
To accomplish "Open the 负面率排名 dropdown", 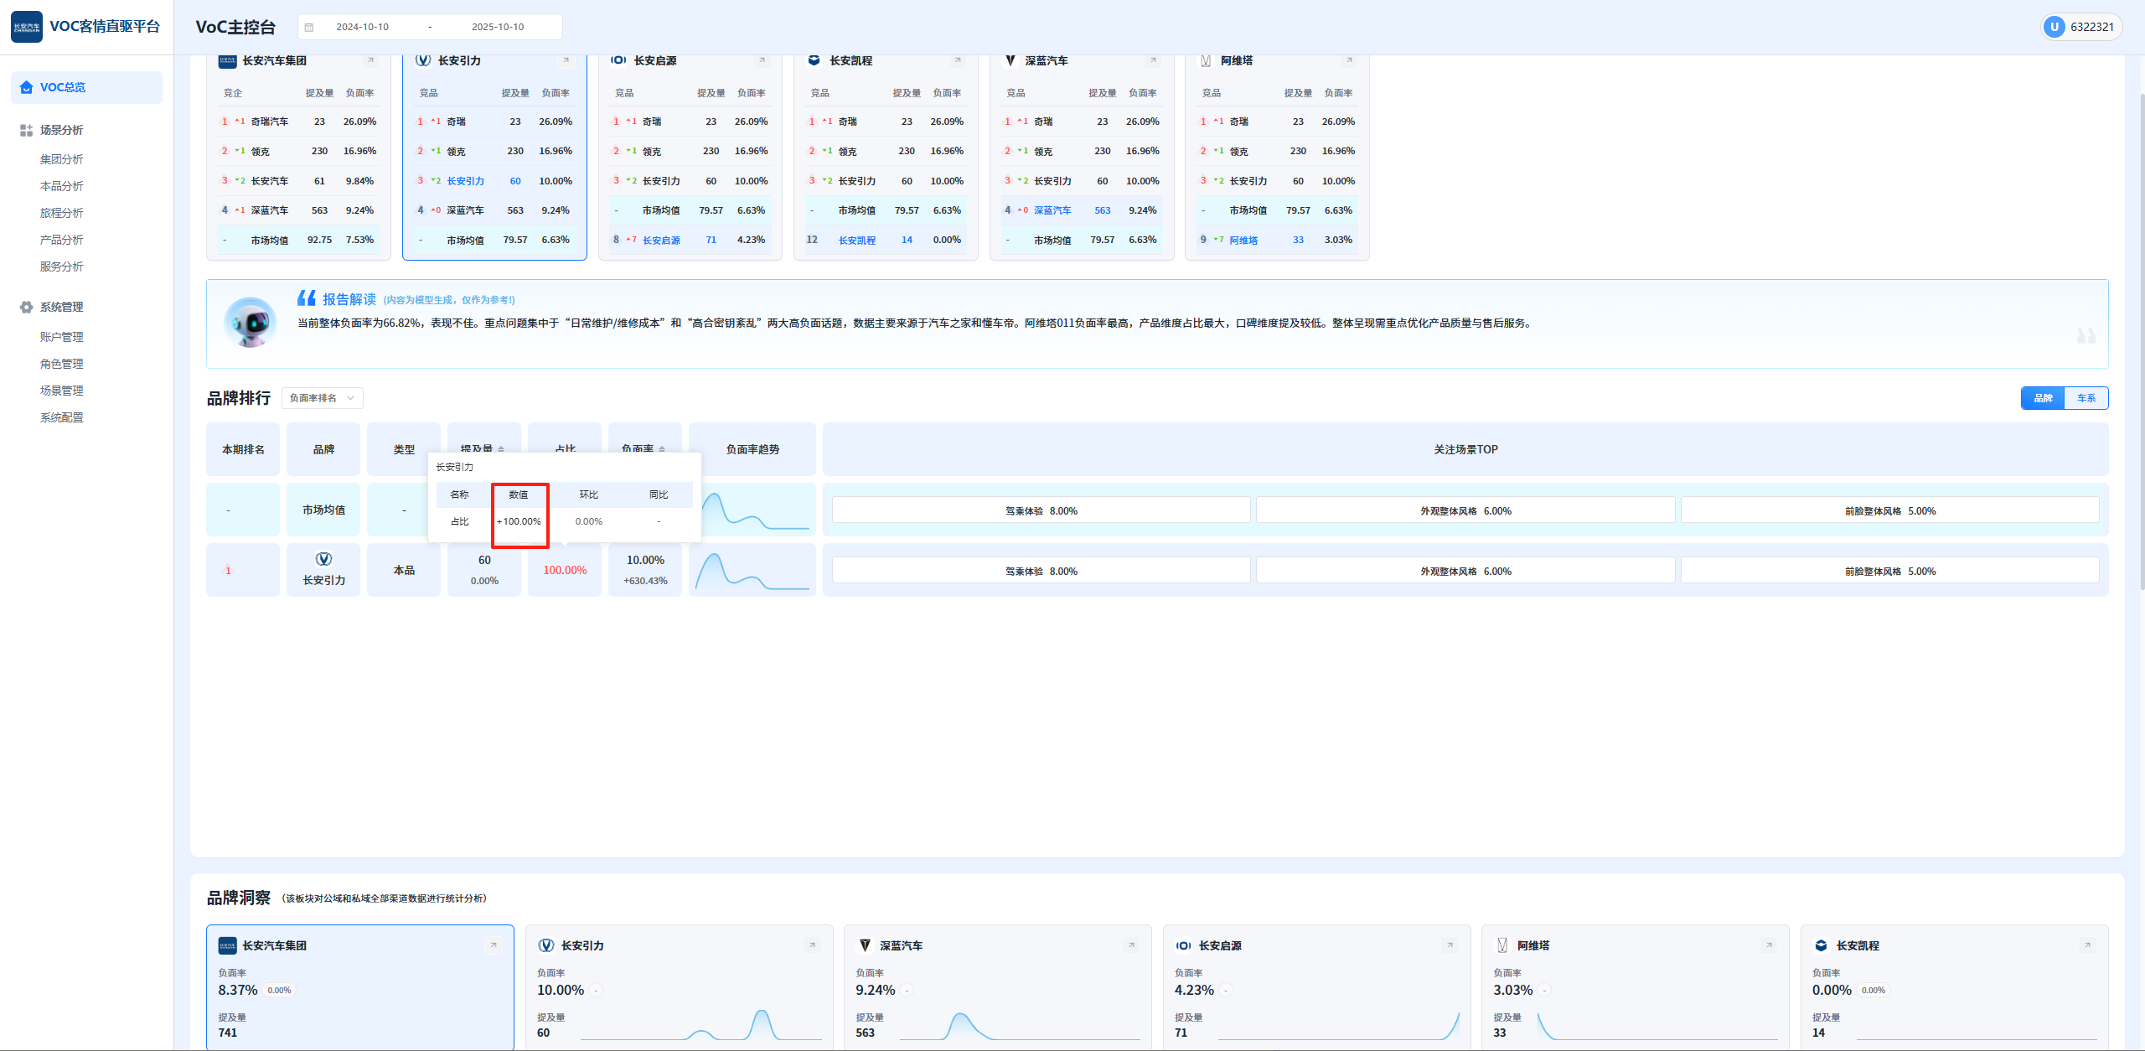I will coord(323,398).
